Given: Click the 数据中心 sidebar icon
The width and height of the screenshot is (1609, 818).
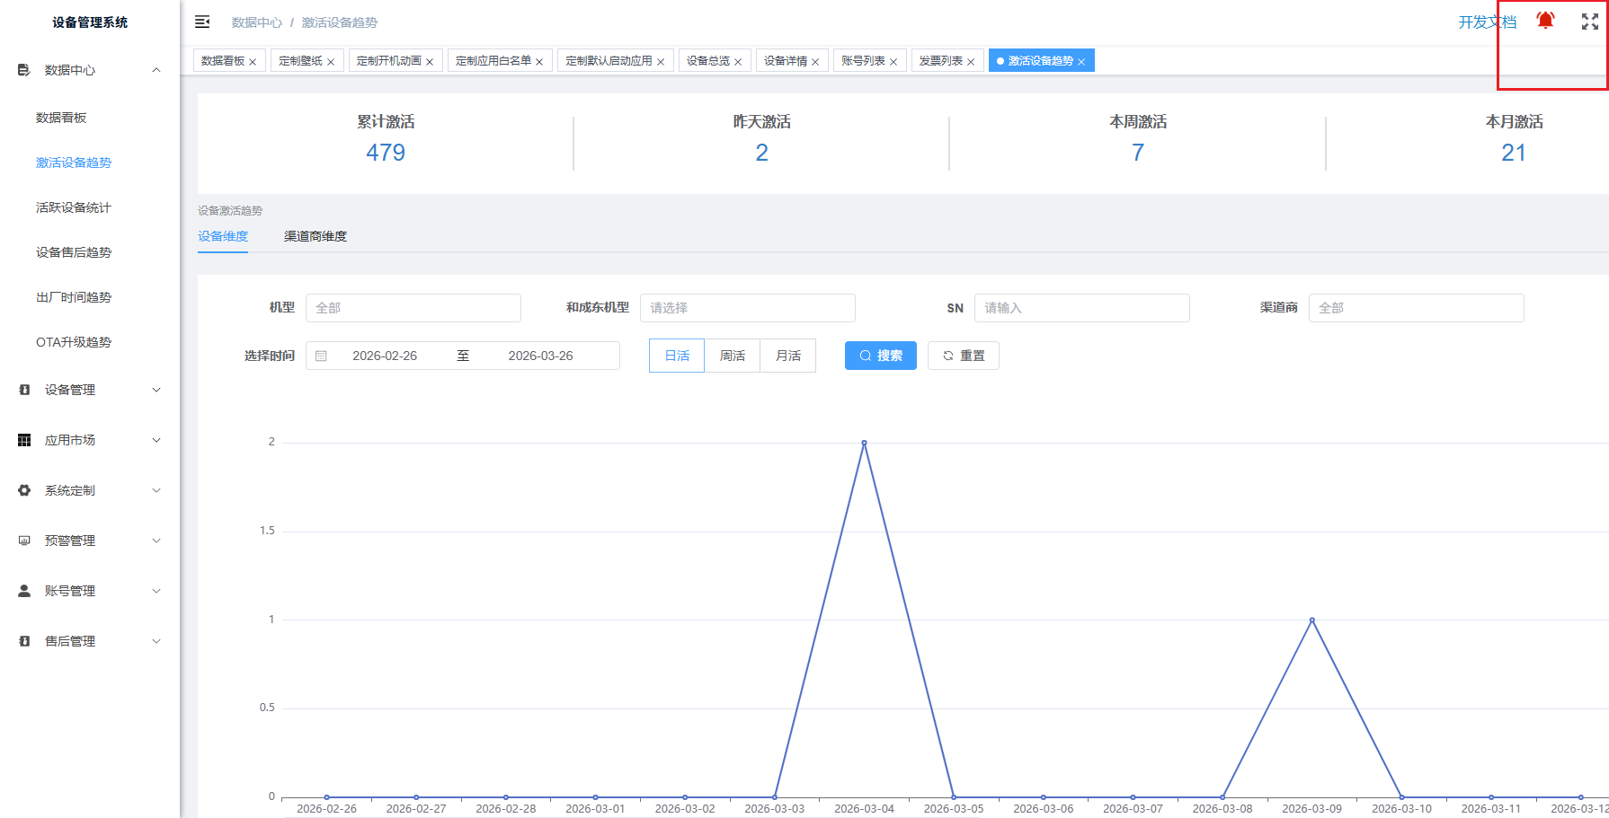Looking at the screenshot, I should tap(24, 70).
